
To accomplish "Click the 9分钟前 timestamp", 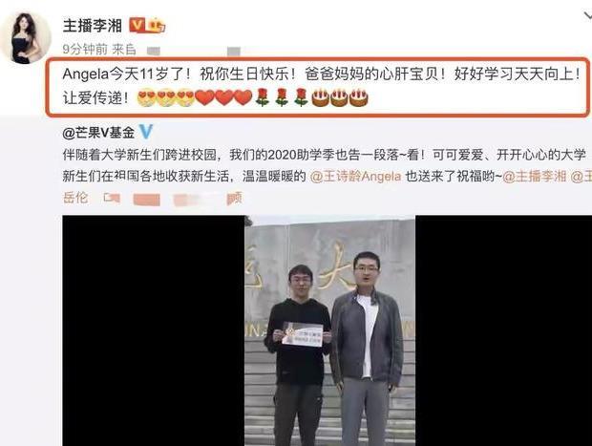I will [x=85, y=49].
